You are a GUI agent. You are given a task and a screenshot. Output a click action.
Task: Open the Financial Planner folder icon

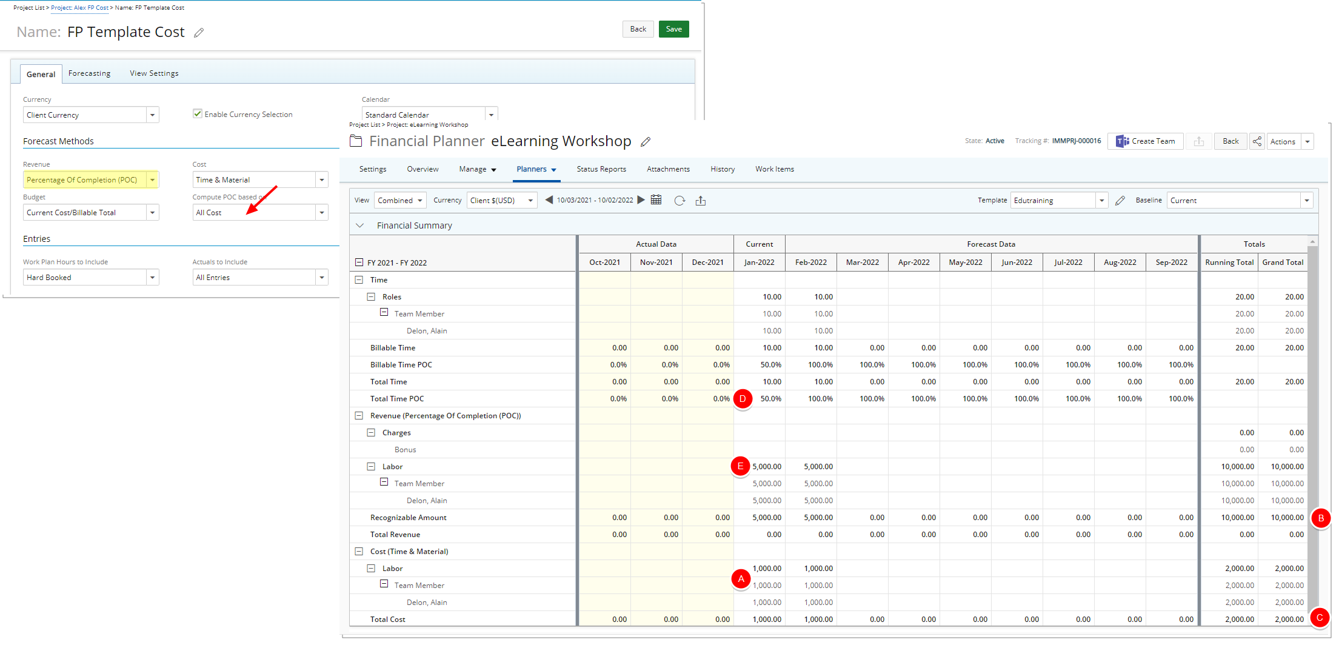[356, 141]
